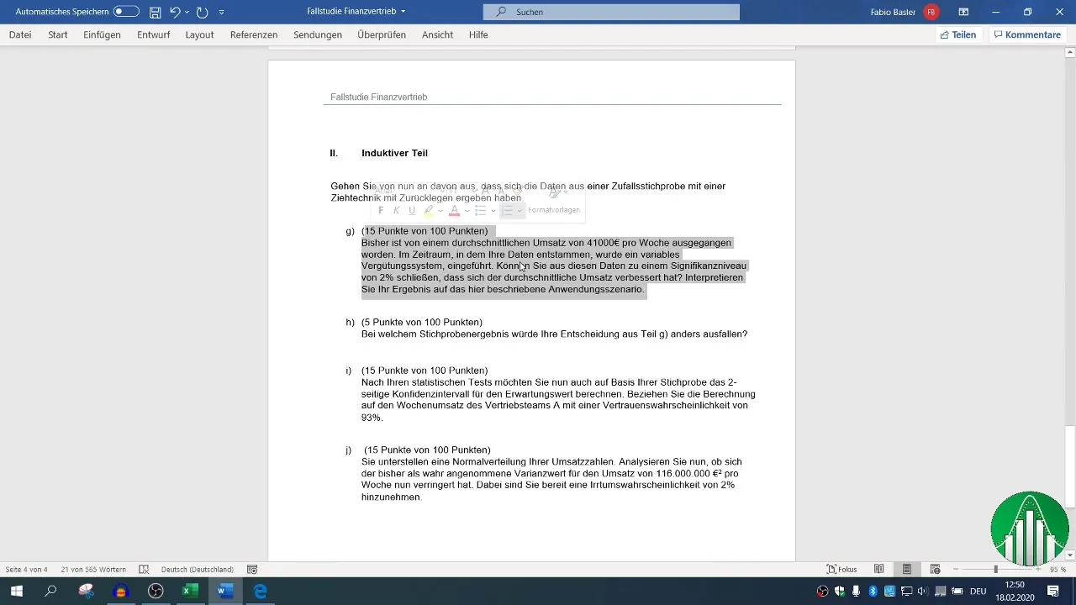Click the zoom slider handle

(x=995, y=569)
